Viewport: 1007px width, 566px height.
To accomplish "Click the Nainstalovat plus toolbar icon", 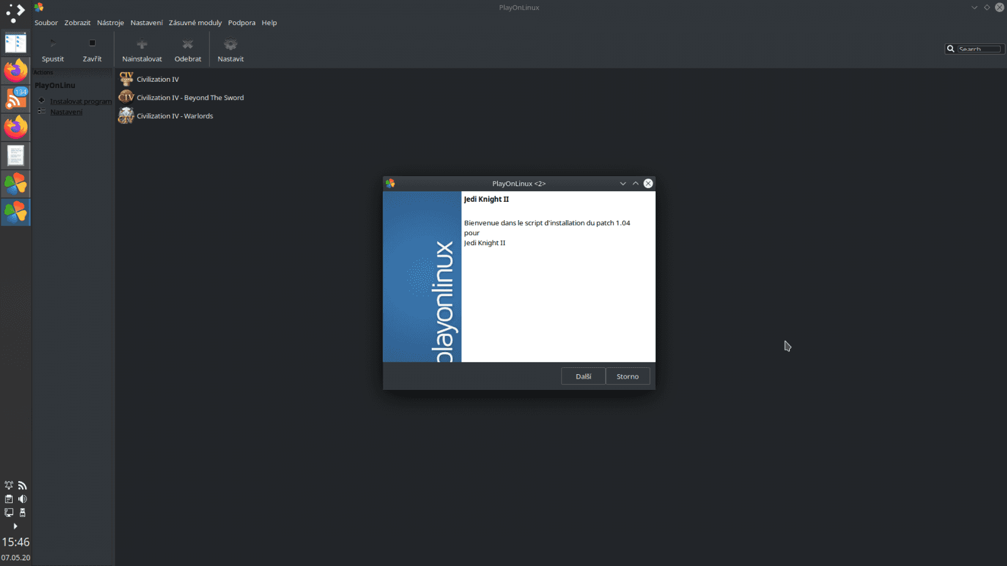I will 142,44.
